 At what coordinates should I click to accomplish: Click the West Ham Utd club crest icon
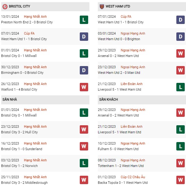[x=102, y=7]
